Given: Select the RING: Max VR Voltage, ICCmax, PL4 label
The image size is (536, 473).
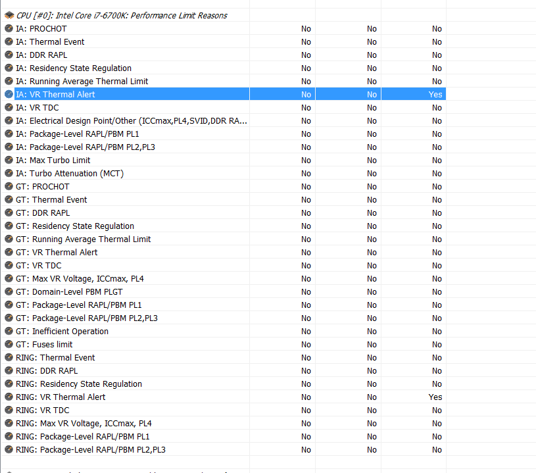Looking at the screenshot, I should click(84, 424).
